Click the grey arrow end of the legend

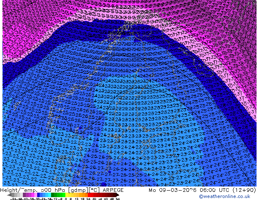click(9, 195)
